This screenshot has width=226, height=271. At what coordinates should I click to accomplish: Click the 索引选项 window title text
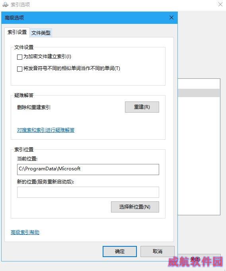point(20,4)
